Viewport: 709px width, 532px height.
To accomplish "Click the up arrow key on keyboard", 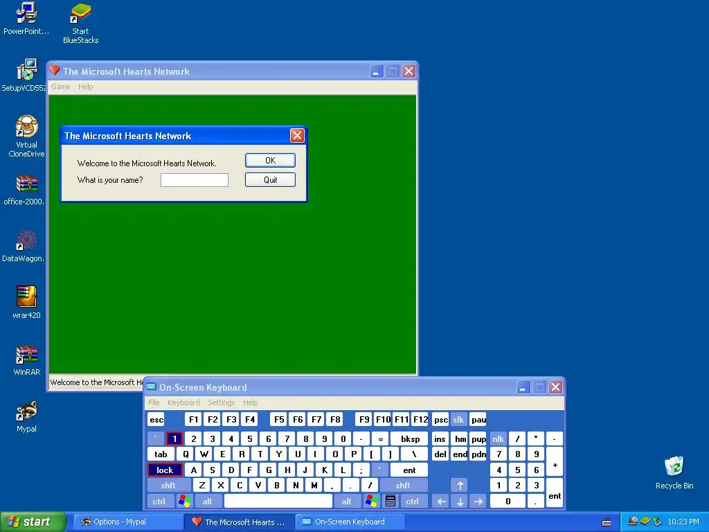I will pos(460,486).
